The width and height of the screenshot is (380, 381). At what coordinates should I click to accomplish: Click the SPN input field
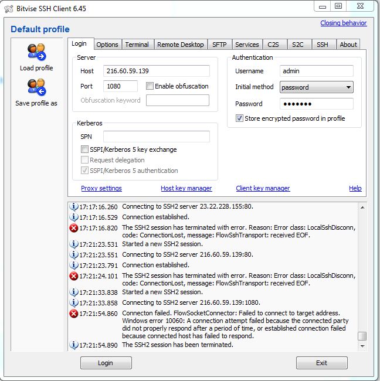[x=157, y=137]
